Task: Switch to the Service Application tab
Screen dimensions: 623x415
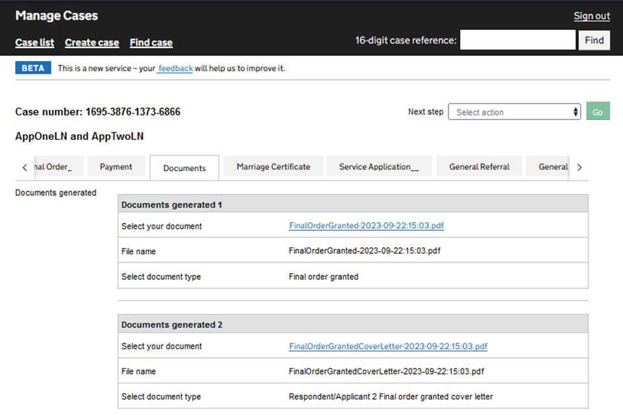Action: click(x=378, y=167)
